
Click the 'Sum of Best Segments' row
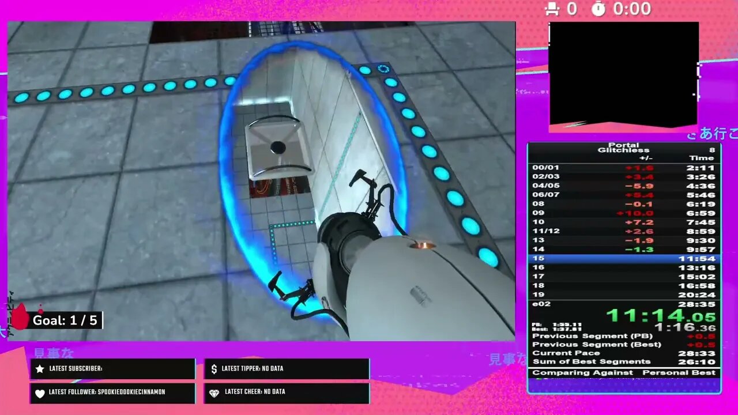click(624, 362)
